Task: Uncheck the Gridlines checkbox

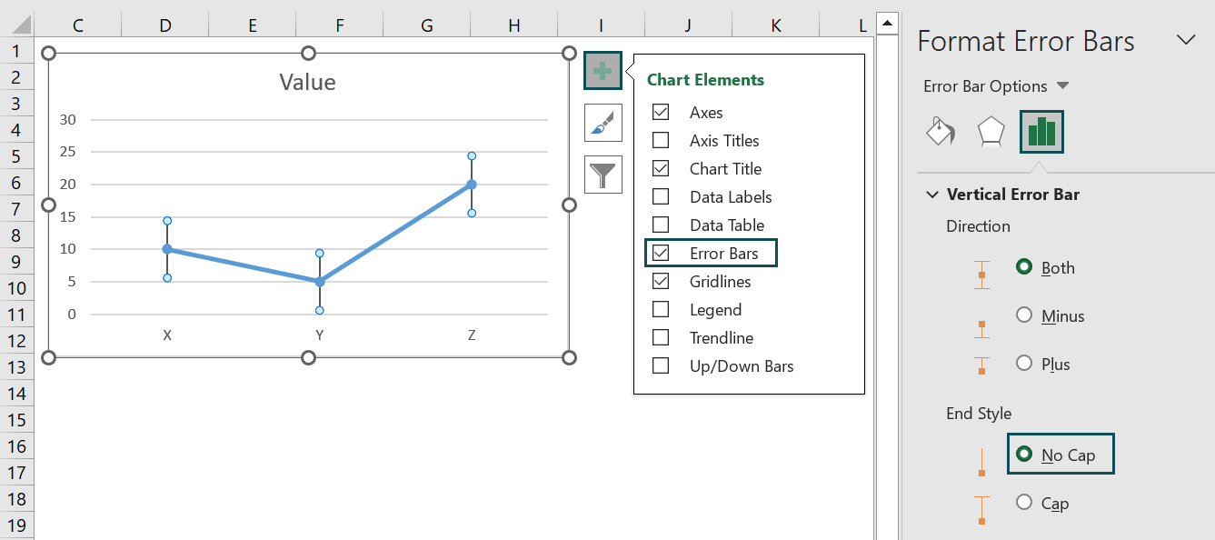Action: tap(661, 281)
